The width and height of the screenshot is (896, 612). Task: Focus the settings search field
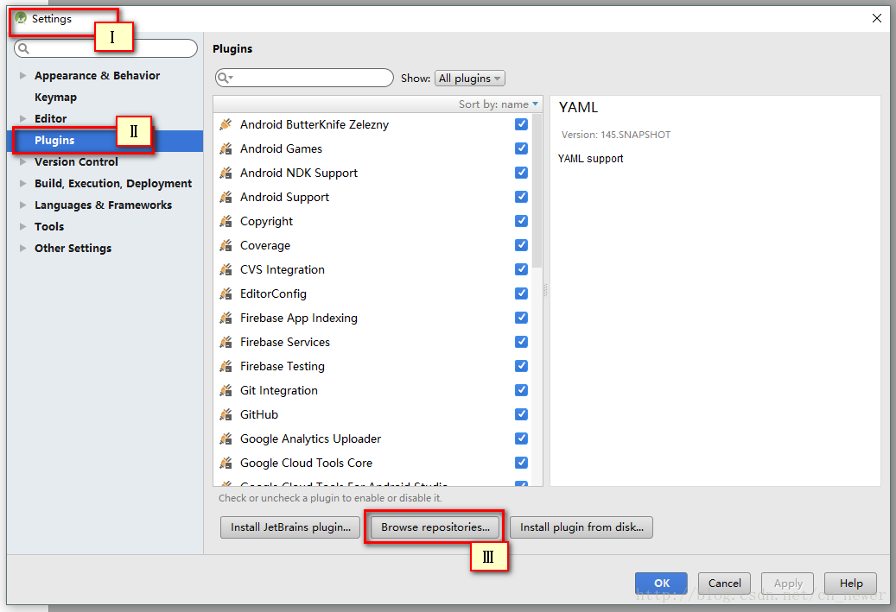click(105, 48)
